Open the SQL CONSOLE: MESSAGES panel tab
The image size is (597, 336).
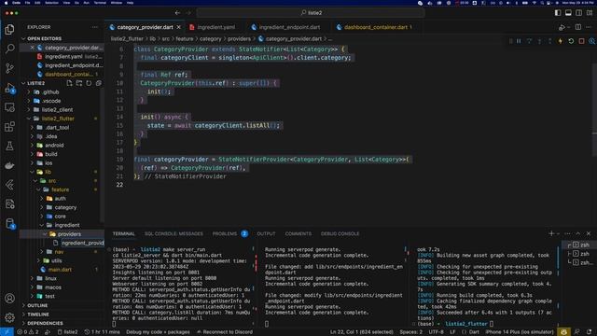click(x=174, y=233)
